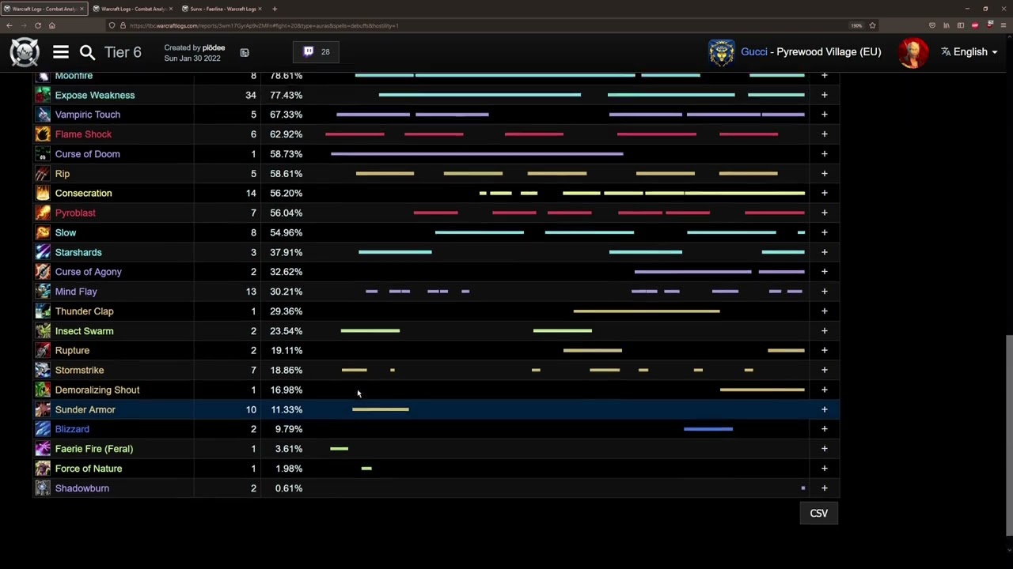Click the Consecration spell icon
The height and width of the screenshot is (569, 1013).
(43, 193)
